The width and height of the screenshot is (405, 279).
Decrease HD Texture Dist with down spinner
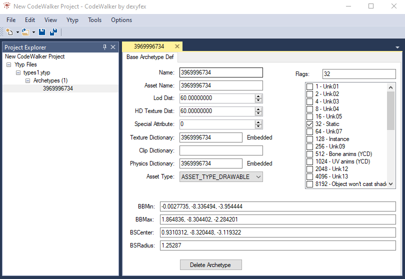[x=258, y=113]
